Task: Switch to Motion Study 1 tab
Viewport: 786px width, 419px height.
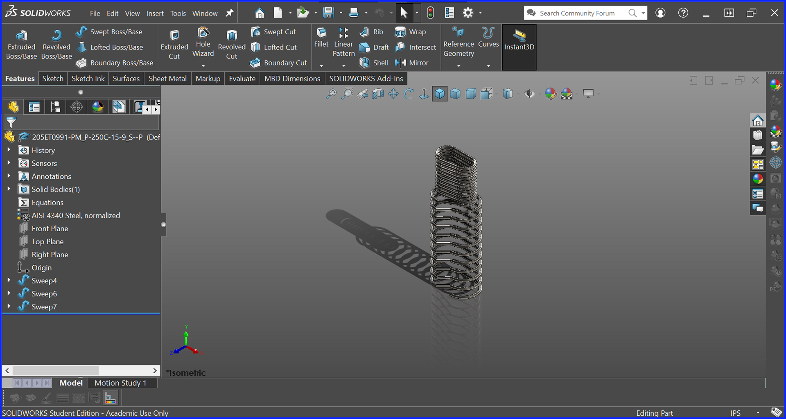Action: [120, 383]
